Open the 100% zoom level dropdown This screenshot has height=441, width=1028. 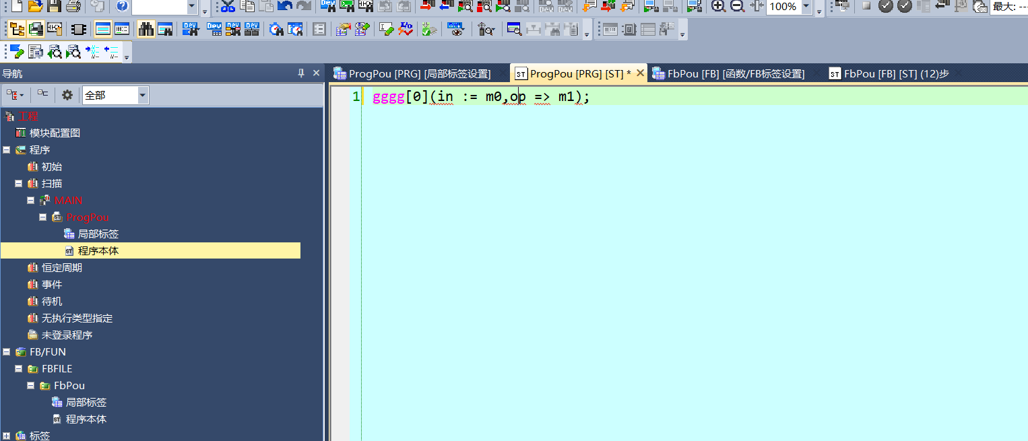806,7
